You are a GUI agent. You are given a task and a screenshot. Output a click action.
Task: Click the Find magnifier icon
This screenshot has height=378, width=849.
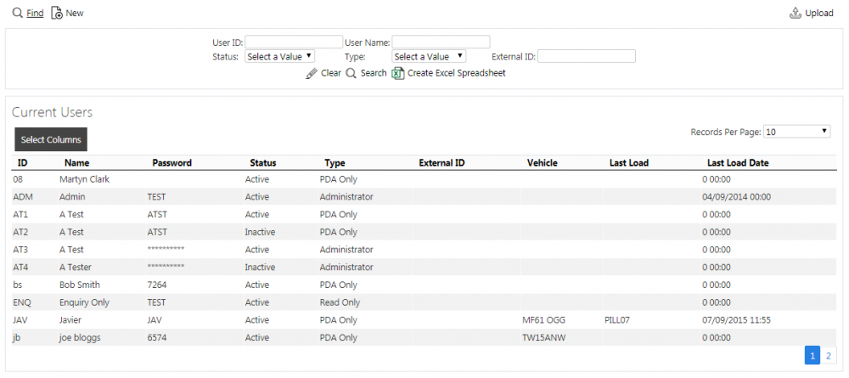[x=18, y=13]
